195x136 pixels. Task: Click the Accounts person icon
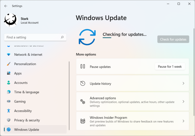pyautogui.click(x=8, y=82)
